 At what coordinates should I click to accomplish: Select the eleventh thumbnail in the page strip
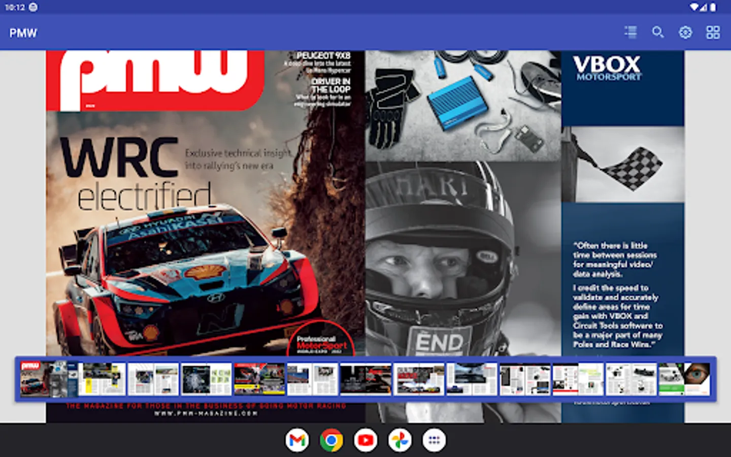coord(578,379)
